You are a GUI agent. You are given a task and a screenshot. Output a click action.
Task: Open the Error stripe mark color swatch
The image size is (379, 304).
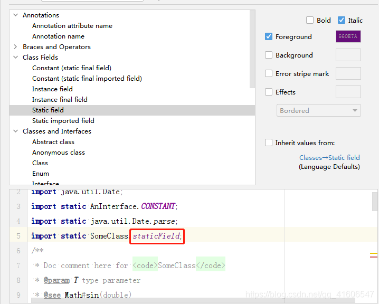click(x=348, y=73)
